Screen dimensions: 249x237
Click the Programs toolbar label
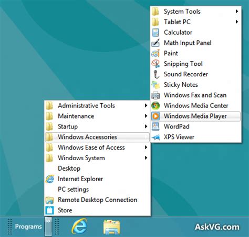point(28,226)
